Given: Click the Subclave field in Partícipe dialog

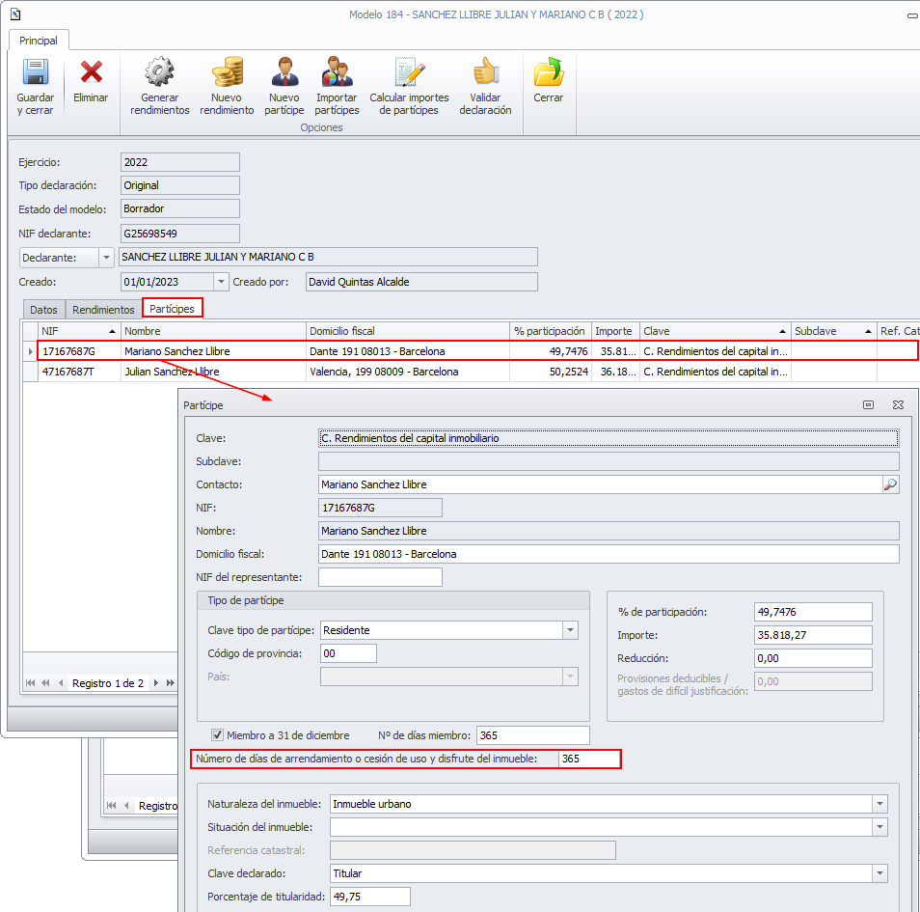Looking at the screenshot, I should pyautogui.click(x=609, y=461).
